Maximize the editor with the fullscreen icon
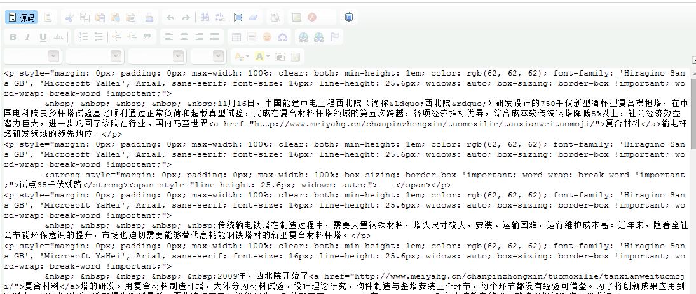 [349, 18]
